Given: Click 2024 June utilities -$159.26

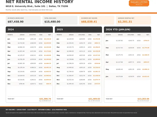Looking at the screenshot, I should pyautogui.click(x=33, y=59).
